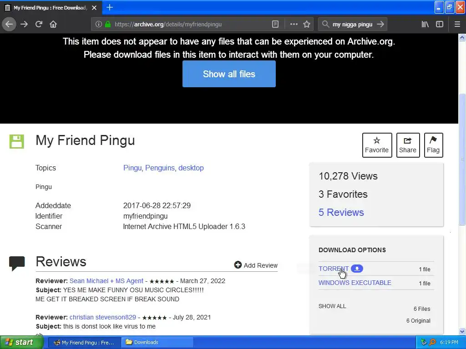Select My Friend Pingu taskbar button
Viewport: 466px width, 349px height.
[x=84, y=343]
